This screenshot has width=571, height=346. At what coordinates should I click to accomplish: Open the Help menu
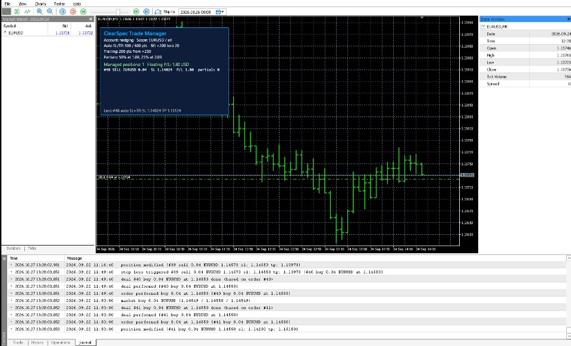point(77,4)
